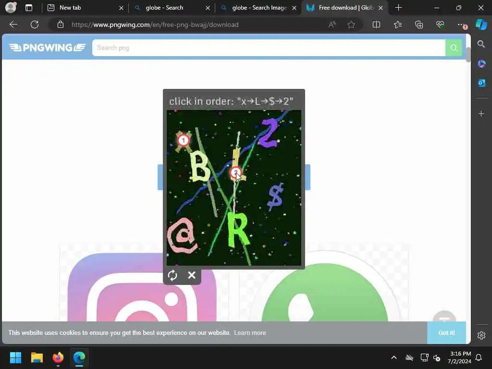The width and height of the screenshot is (492, 369).
Task: Reload the current page
Action: click(x=35, y=25)
